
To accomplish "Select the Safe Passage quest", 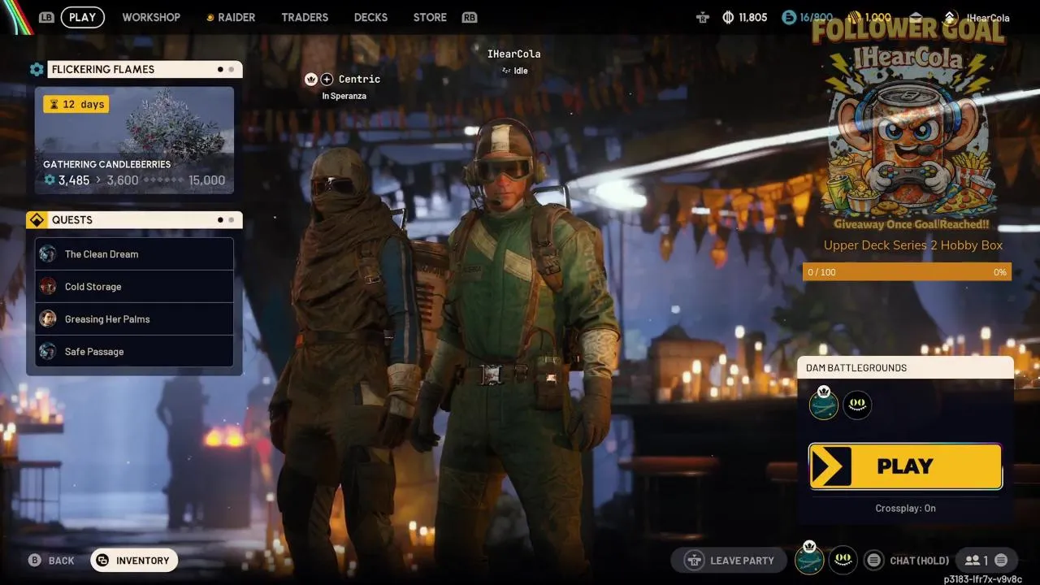I will click(x=134, y=352).
